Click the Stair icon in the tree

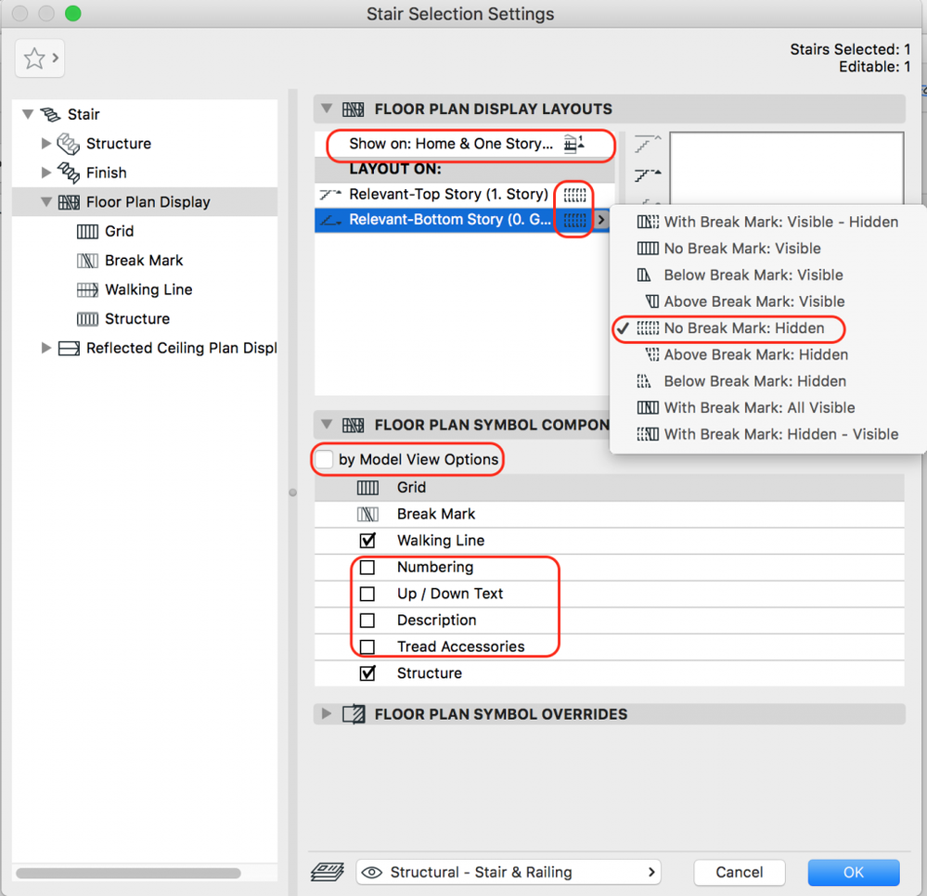pos(50,114)
